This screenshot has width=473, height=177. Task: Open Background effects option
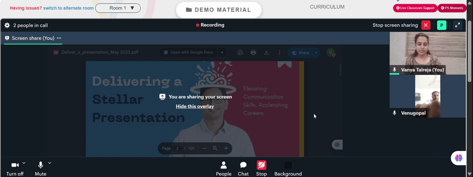(x=288, y=169)
